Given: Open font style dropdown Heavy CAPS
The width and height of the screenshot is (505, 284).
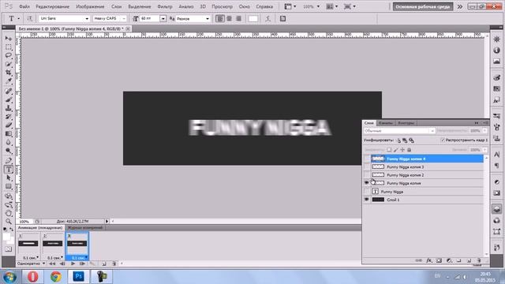Looking at the screenshot, I should point(124,19).
